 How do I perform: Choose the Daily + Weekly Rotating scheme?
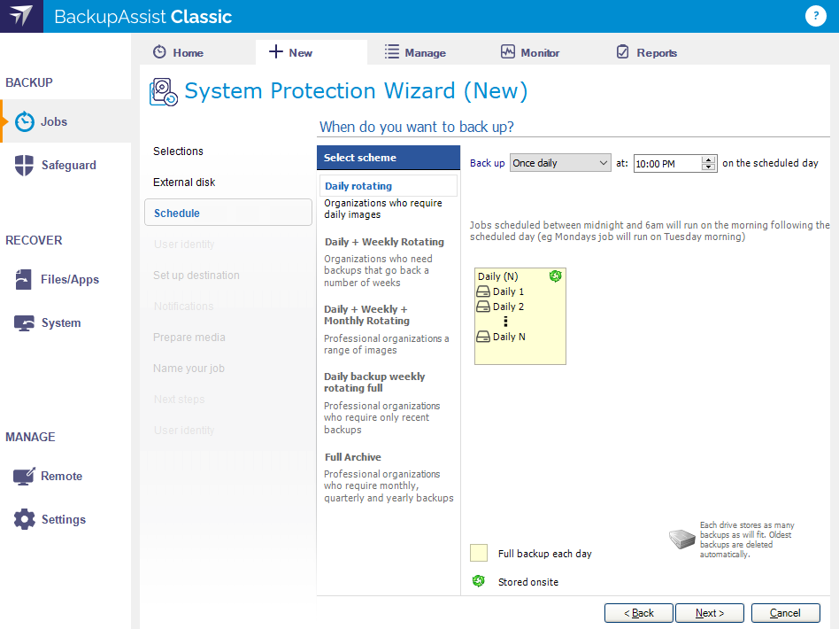pyautogui.click(x=384, y=242)
